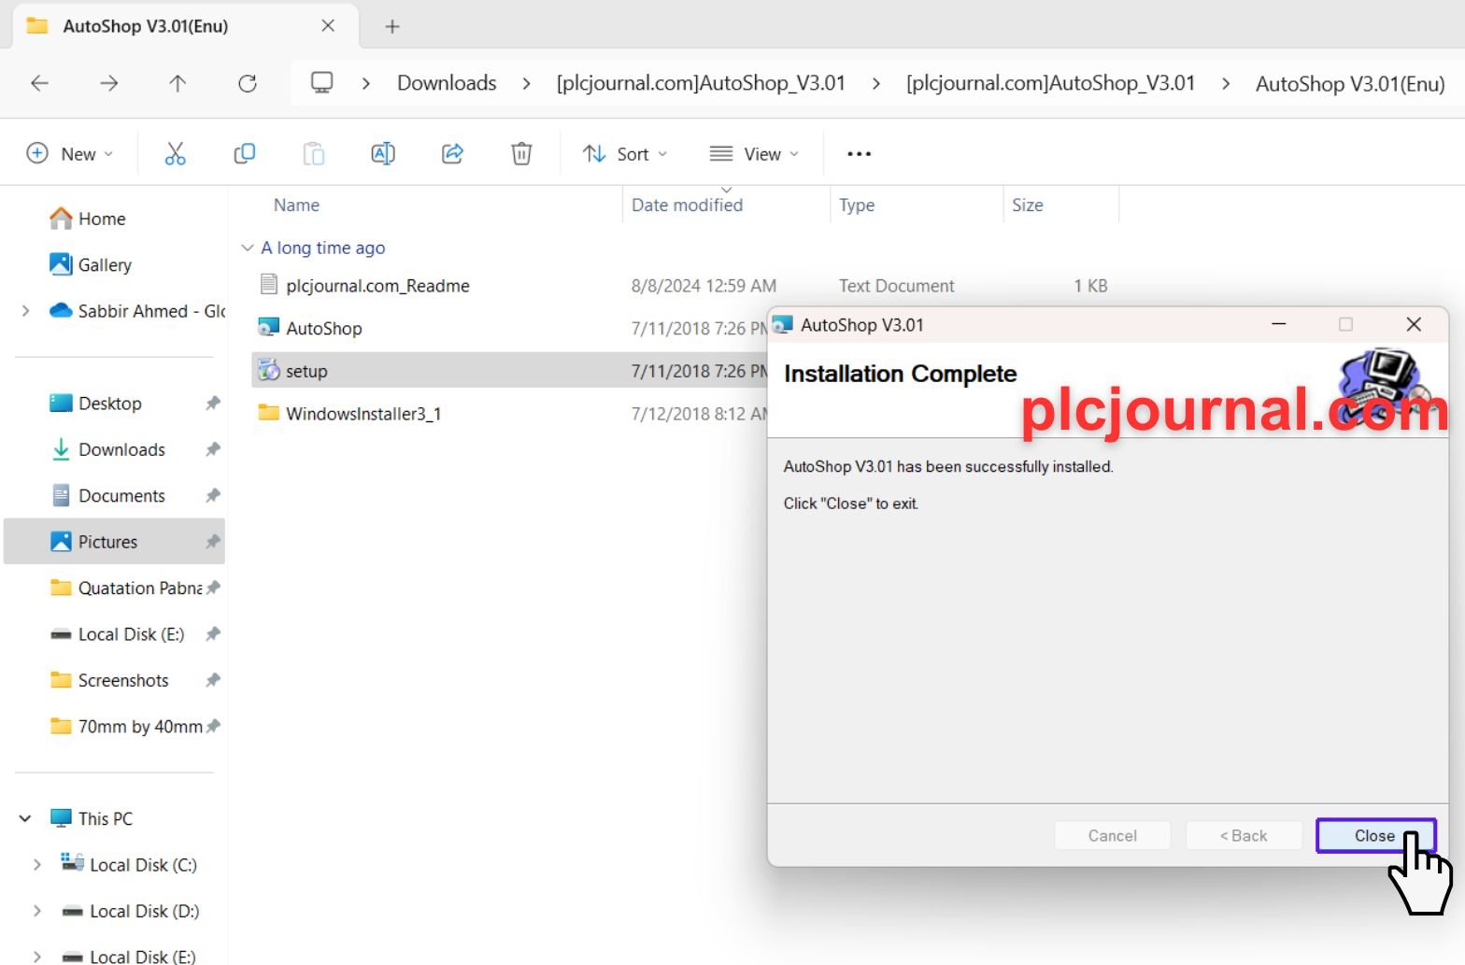1465x965 pixels.
Task: Open Documents quick access folder
Action: pos(108,495)
